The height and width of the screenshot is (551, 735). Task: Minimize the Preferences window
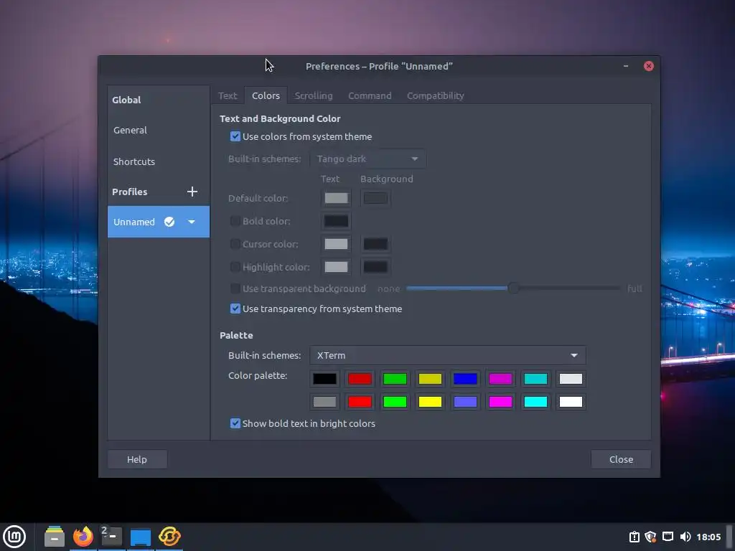click(626, 66)
